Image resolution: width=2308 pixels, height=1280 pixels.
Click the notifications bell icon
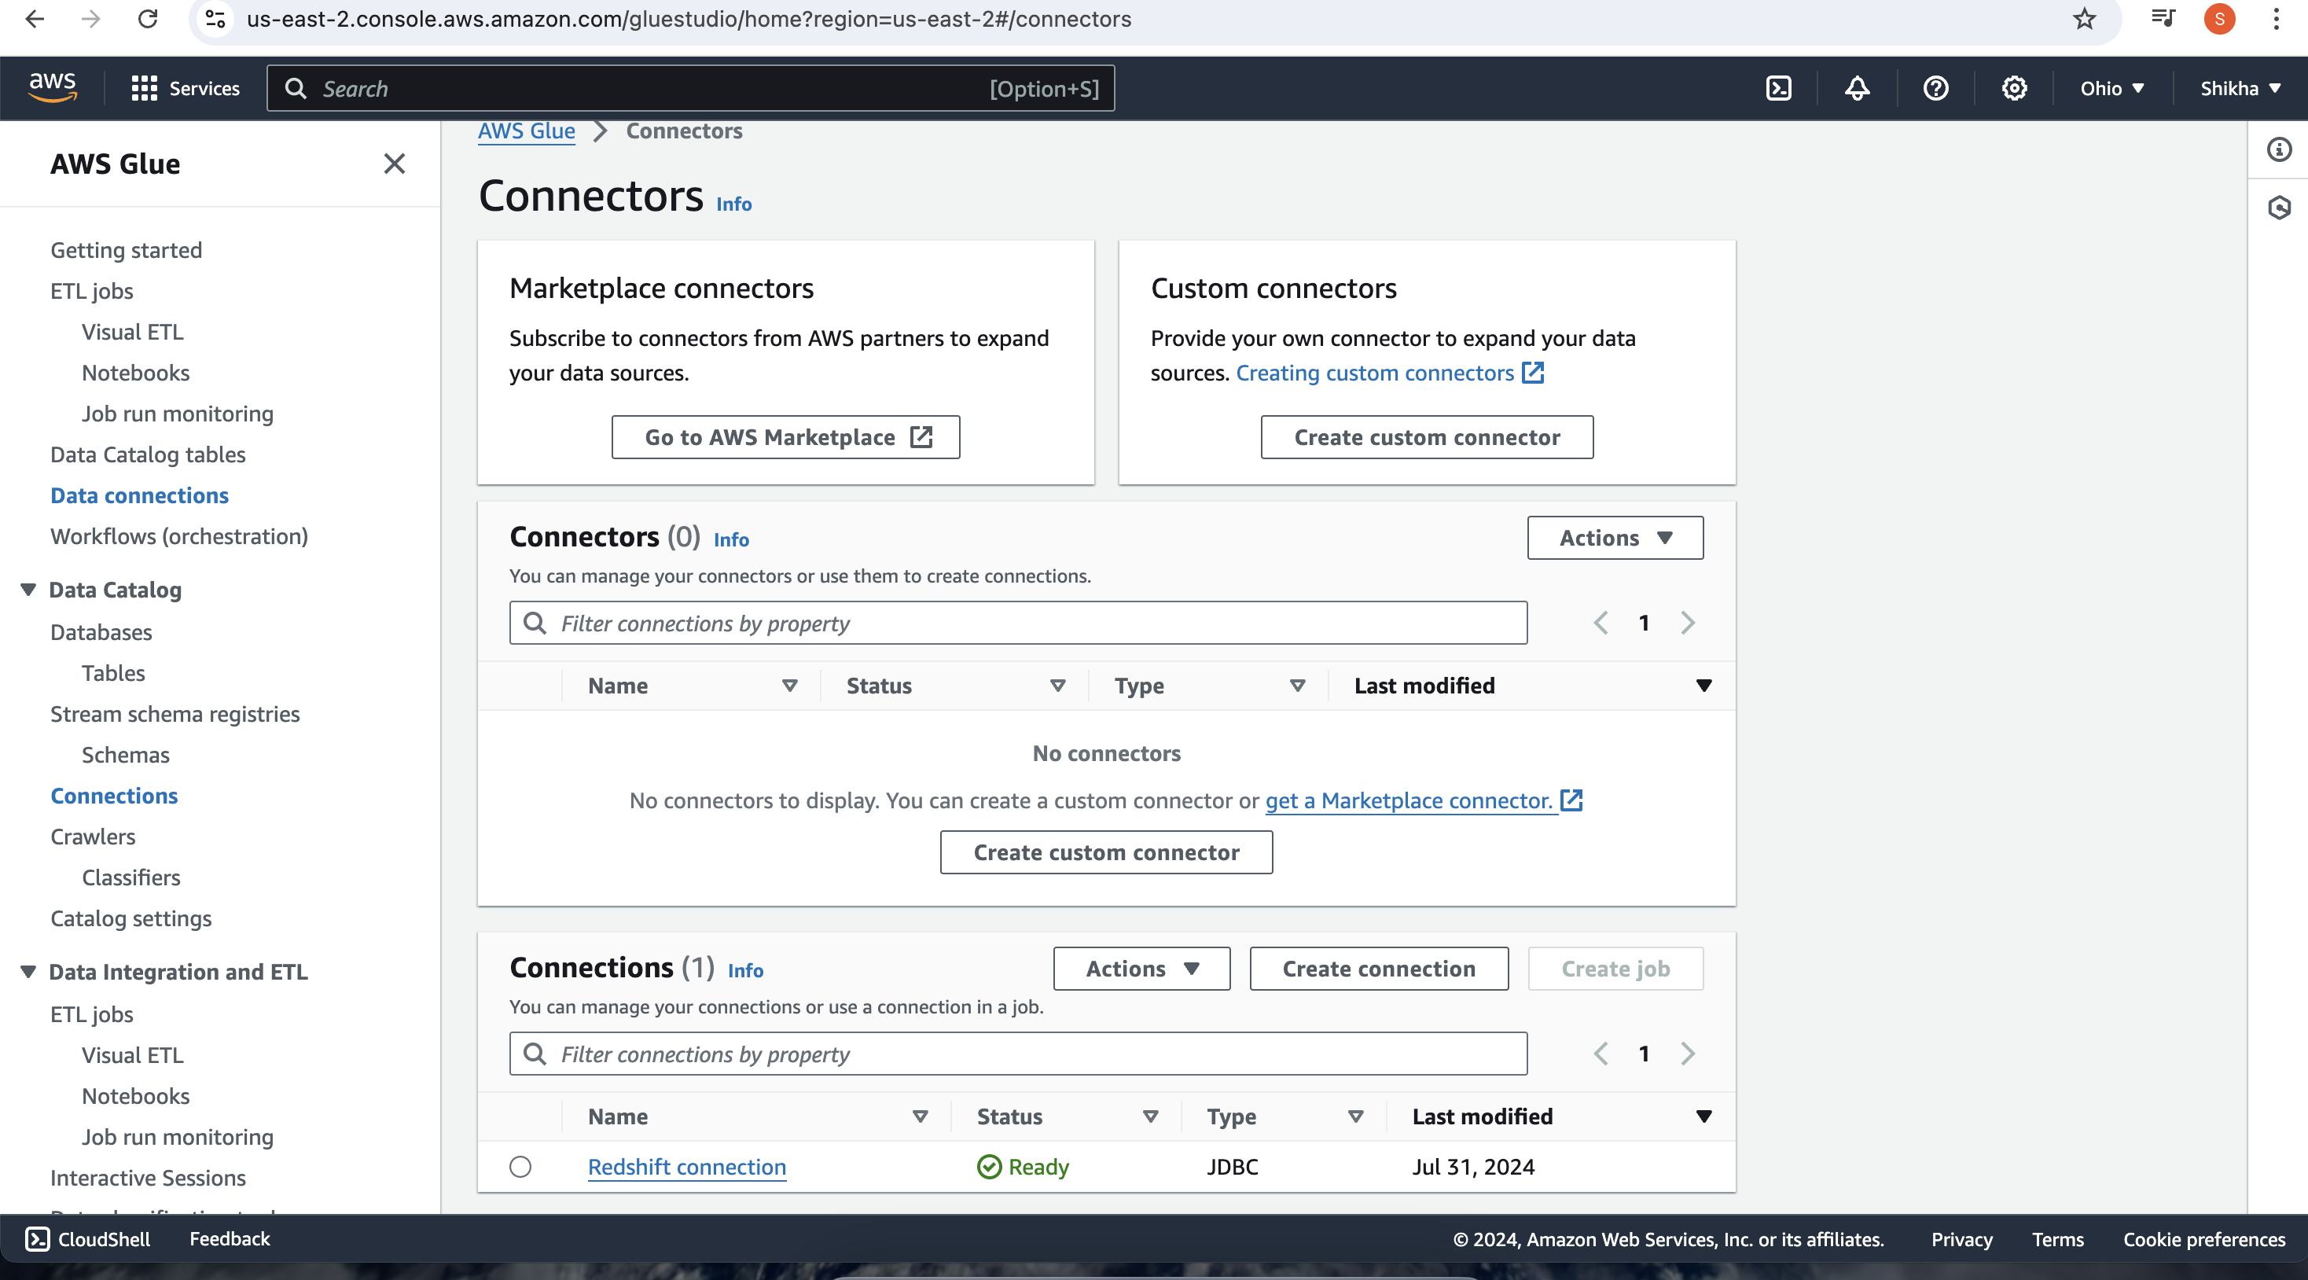point(1856,86)
